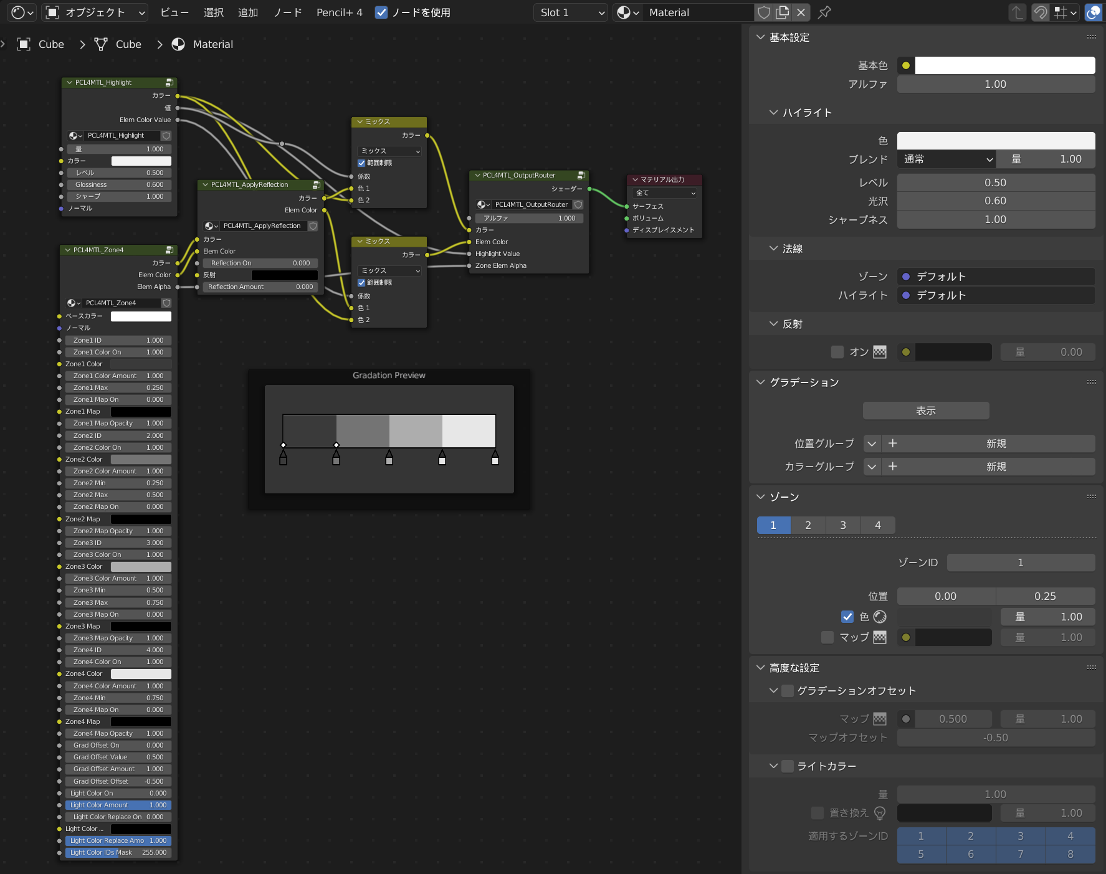Collapse the ハイライト subpanel
Viewport: 1106px width, 874px height.
click(773, 113)
